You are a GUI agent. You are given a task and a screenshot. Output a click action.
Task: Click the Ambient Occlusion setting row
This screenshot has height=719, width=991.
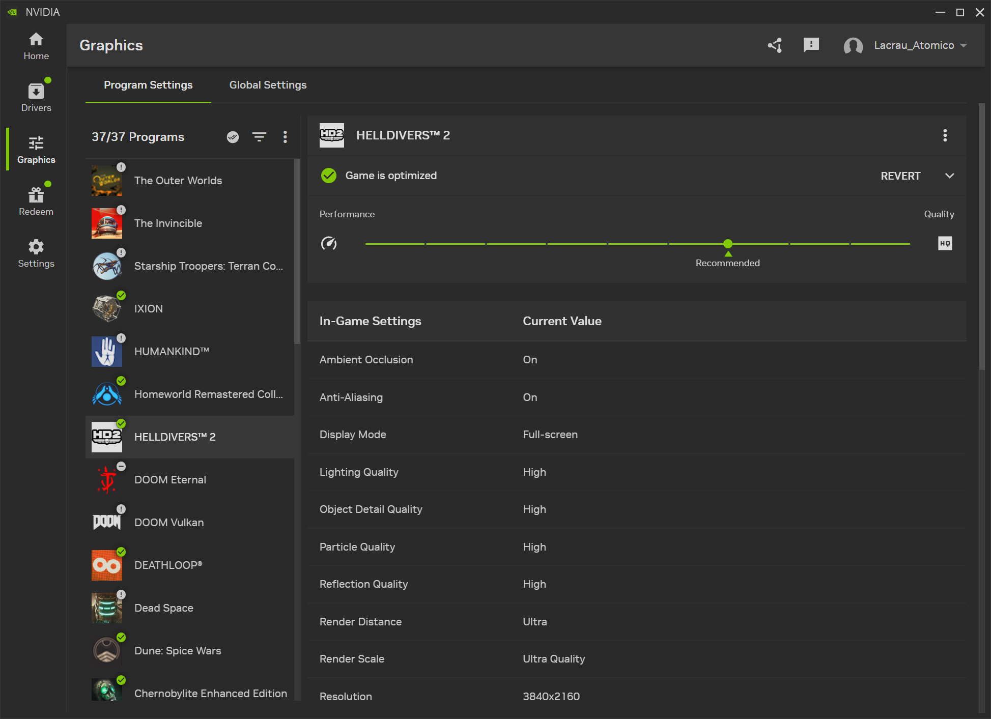coord(637,360)
